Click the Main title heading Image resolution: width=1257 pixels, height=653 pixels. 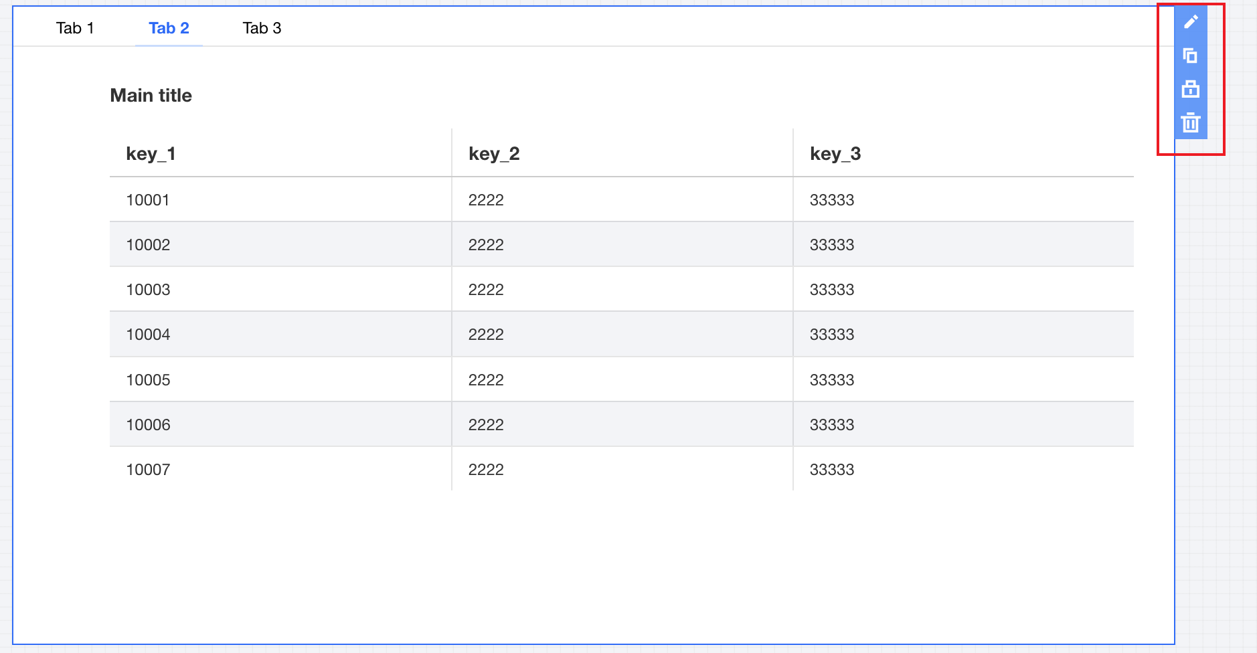click(x=151, y=96)
